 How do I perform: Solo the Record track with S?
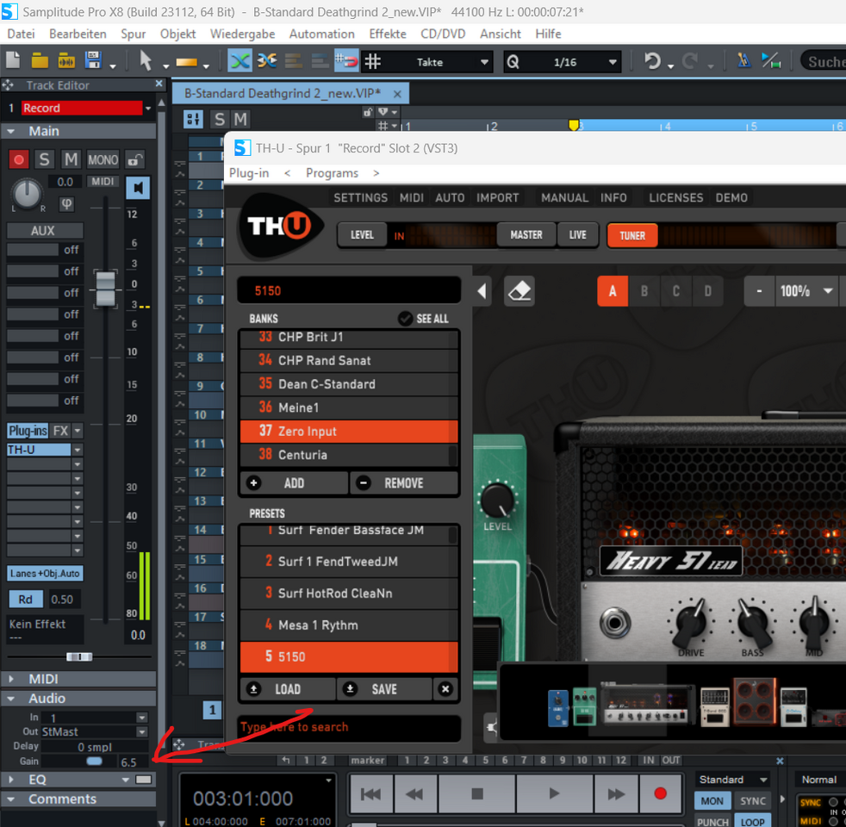(x=44, y=159)
